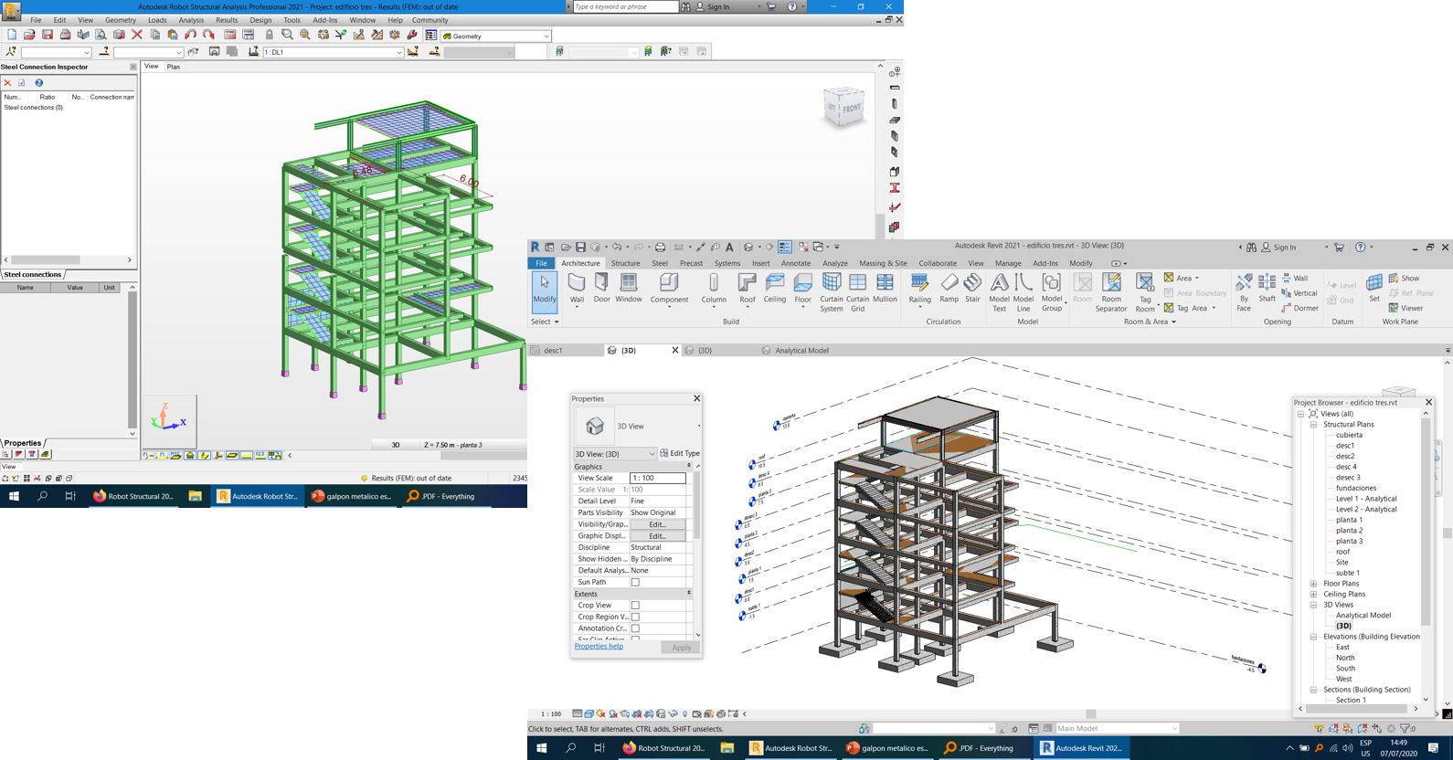This screenshot has height=760, width=1453.
Task: Click the Ceiling tool in Revit
Action: point(775,288)
